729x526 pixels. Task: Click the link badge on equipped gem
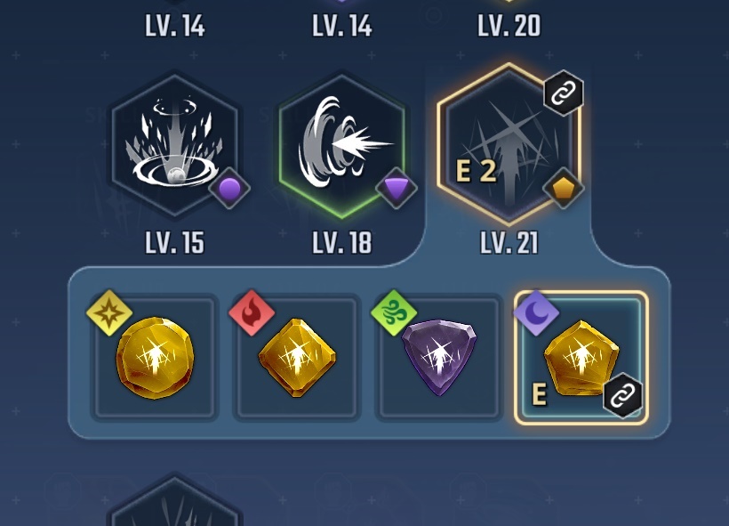tap(622, 396)
